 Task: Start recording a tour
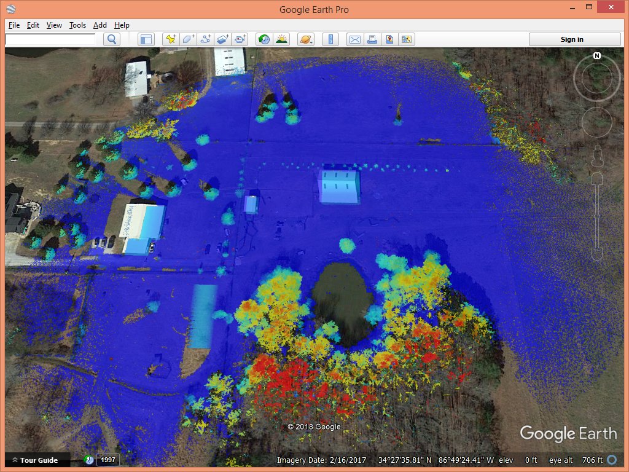coord(240,39)
